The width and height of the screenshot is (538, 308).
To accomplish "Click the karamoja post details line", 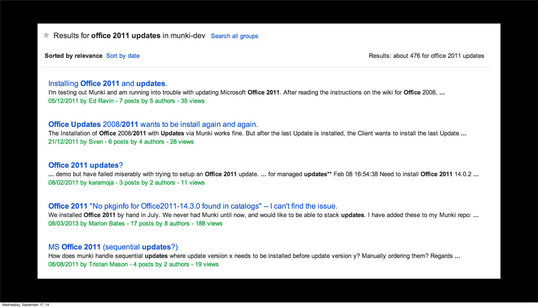I will (x=126, y=183).
